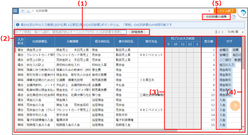Open 仕訳辞書の編集 button
This screenshot has height=135, width=248.
tap(216, 16)
